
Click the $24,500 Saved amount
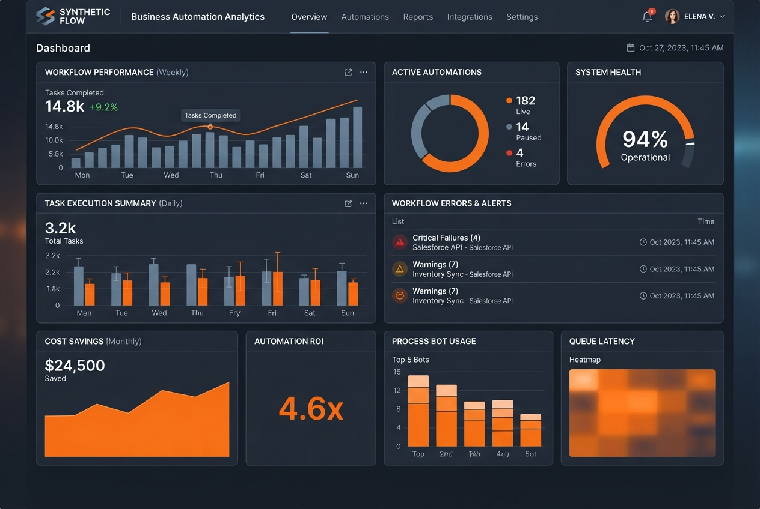[x=75, y=366]
